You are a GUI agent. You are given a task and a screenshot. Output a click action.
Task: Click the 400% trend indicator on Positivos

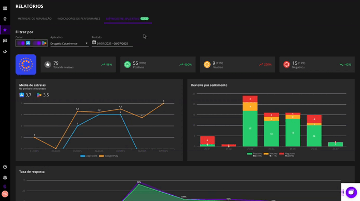coord(186,65)
